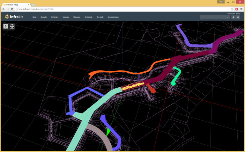Viewport: 245px width, 152px height.
Task: Bookmark this page with star icon
Action: pos(232,9)
